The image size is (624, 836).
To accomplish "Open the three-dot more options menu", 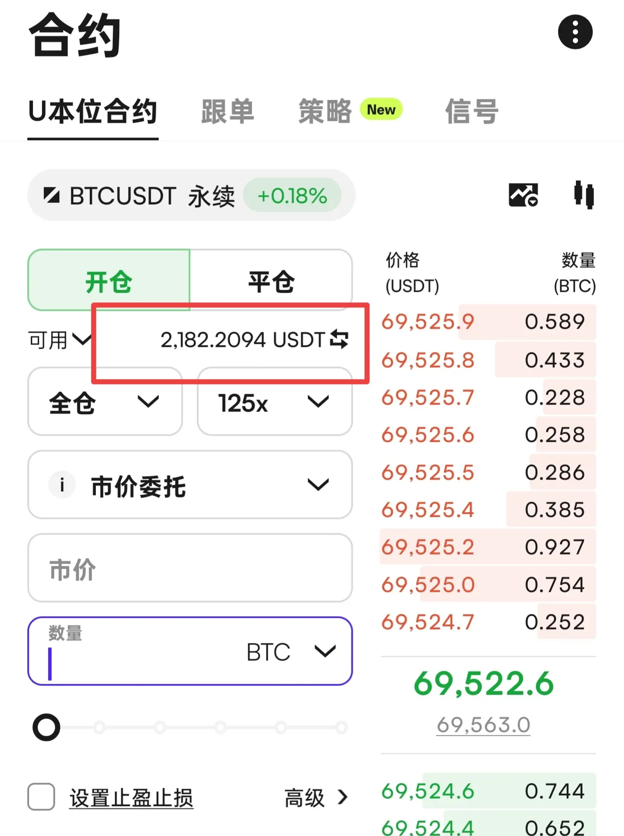I will (x=575, y=32).
